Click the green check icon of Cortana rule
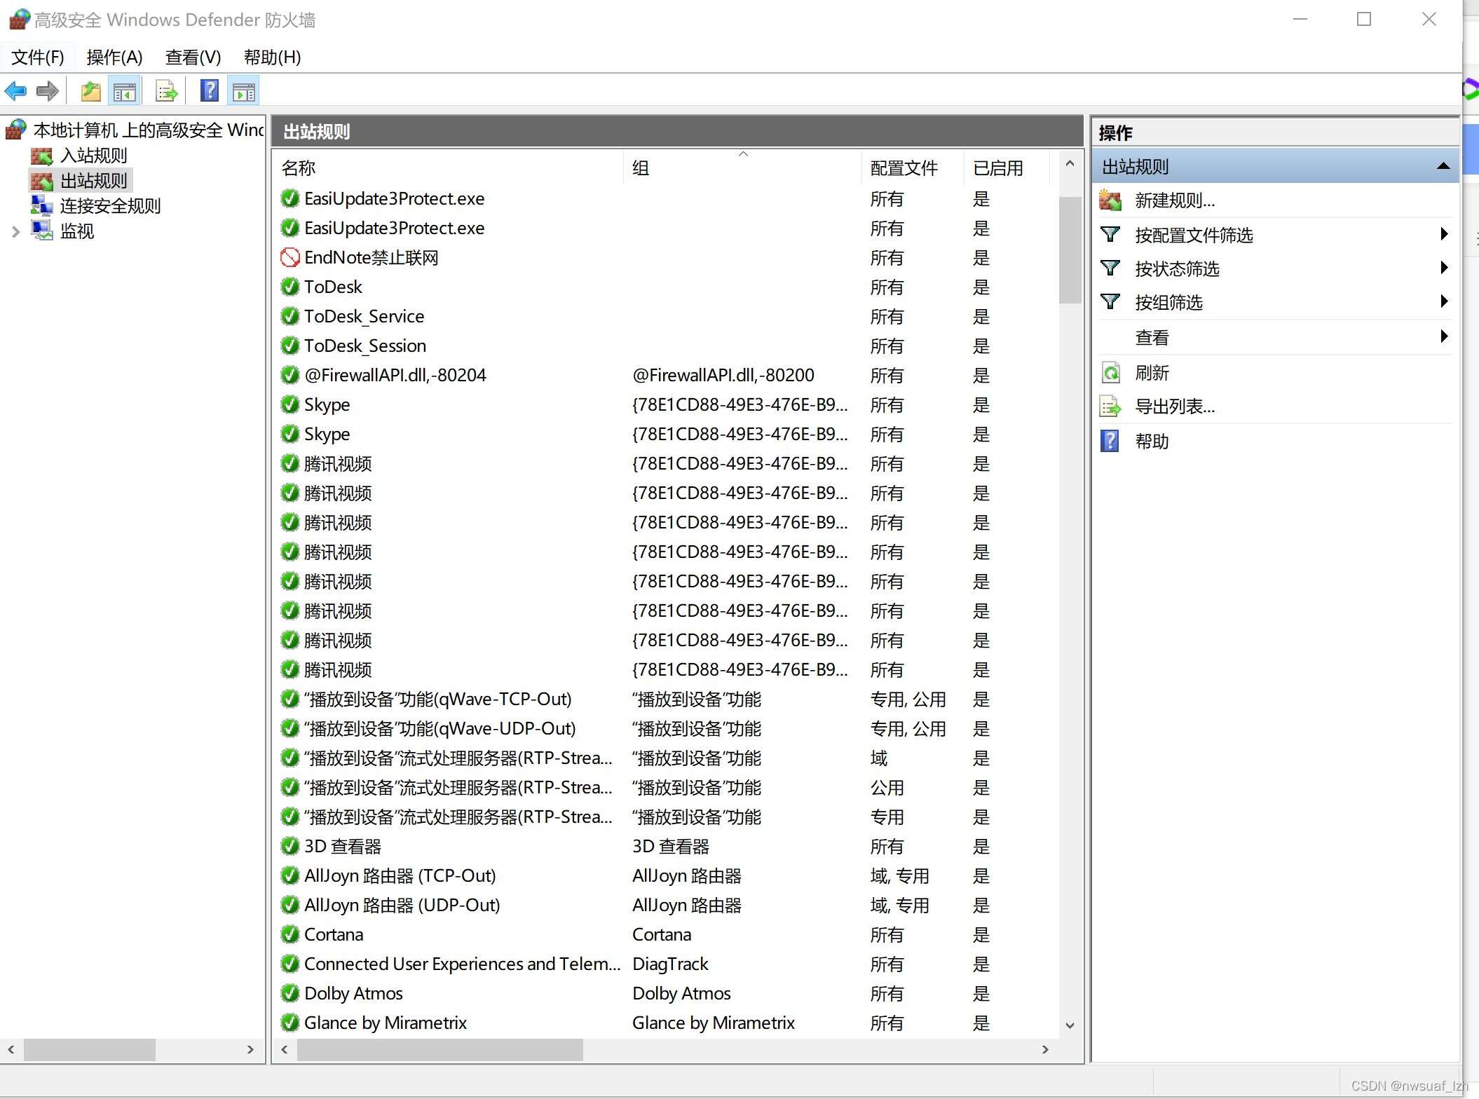Screen dimensions: 1479x1099 click(x=290, y=934)
